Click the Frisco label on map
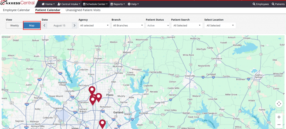 (91, 74)
